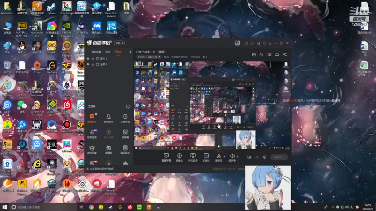
Task: Add a 手机投屏 phone screencast source
Action: 193,158
